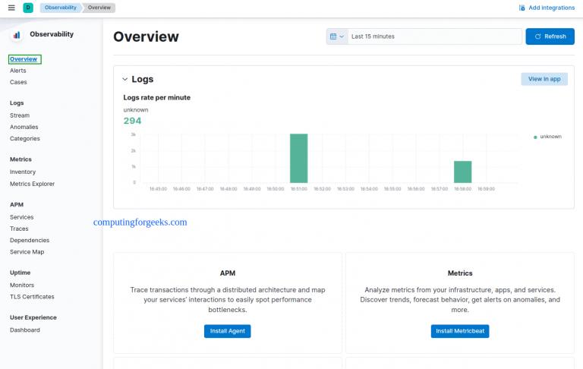This screenshot has height=369, width=583.
Task: Select Alerts in the sidebar
Action: (x=18, y=71)
